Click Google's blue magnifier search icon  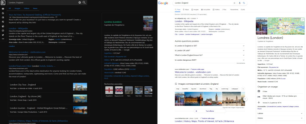[x=244, y=3]
